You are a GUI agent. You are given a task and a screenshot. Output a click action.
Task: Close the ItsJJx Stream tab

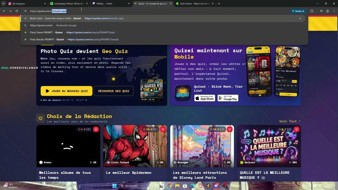coord(213,4)
